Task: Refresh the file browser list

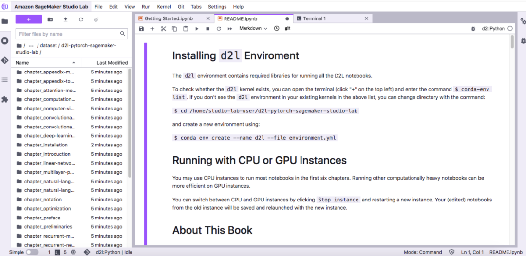Action: [x=81, y=19]
